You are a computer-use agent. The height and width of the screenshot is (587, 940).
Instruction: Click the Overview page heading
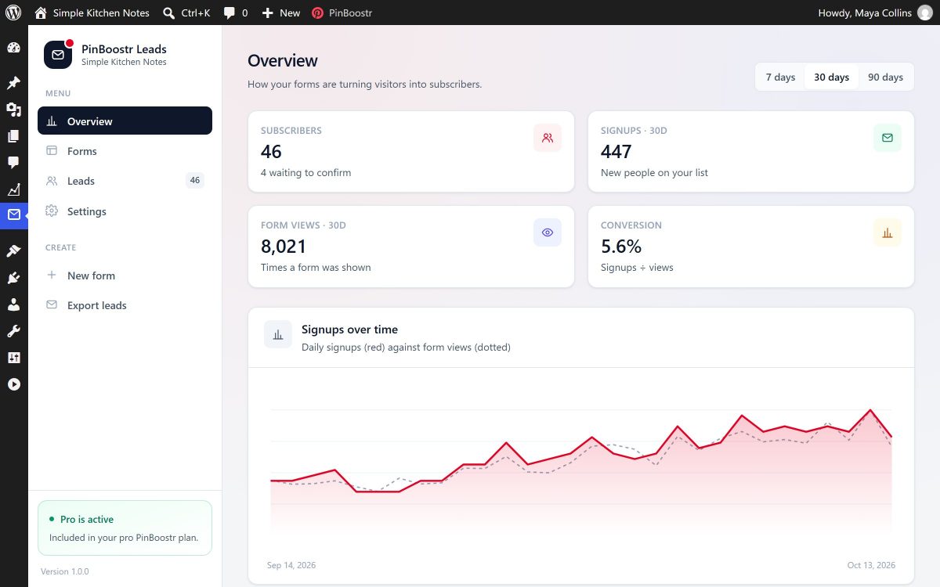click(x=283, y=61)
